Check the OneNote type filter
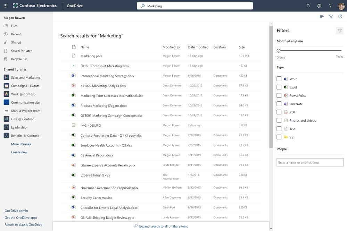Image resolution: width=347 pixels, height=231 pixels. tap(279, 104)
